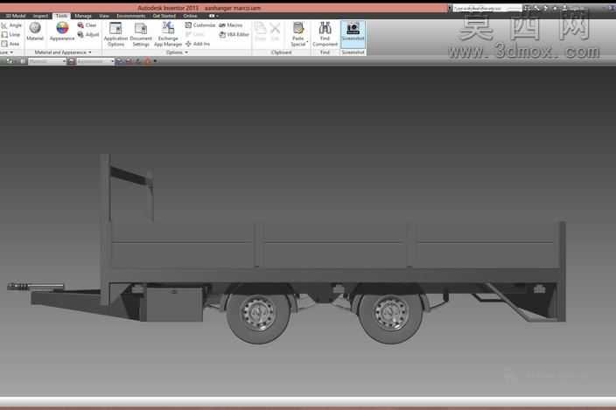The image size is (616, 410).
Task: Switch to the Inspect tab
Action: click(x=40, y=16)
